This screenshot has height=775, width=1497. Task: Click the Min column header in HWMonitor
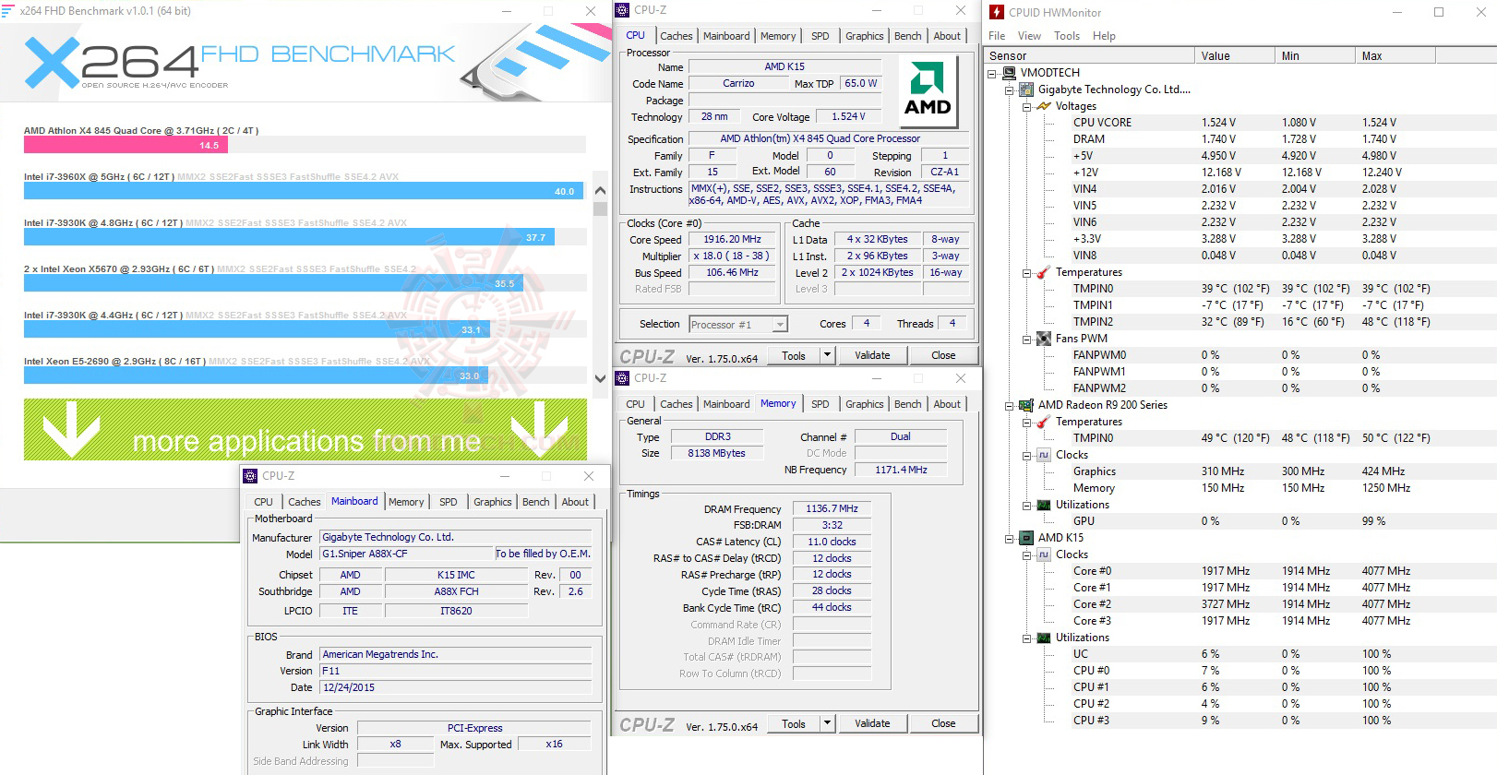(x=1315, y=56)
